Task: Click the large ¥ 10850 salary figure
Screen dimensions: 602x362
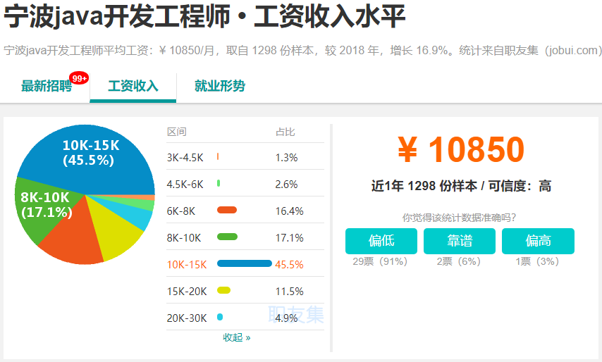Action: click(x=461, y=149)
